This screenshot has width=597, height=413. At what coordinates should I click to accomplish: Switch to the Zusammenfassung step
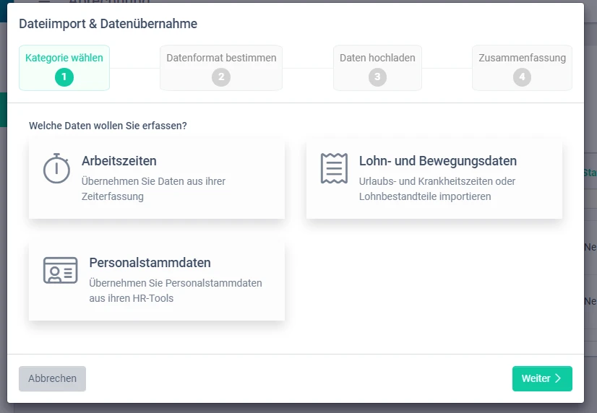tap(522, 58)
